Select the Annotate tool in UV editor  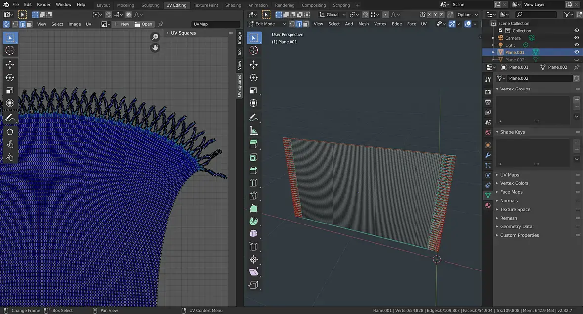[10, 118]
